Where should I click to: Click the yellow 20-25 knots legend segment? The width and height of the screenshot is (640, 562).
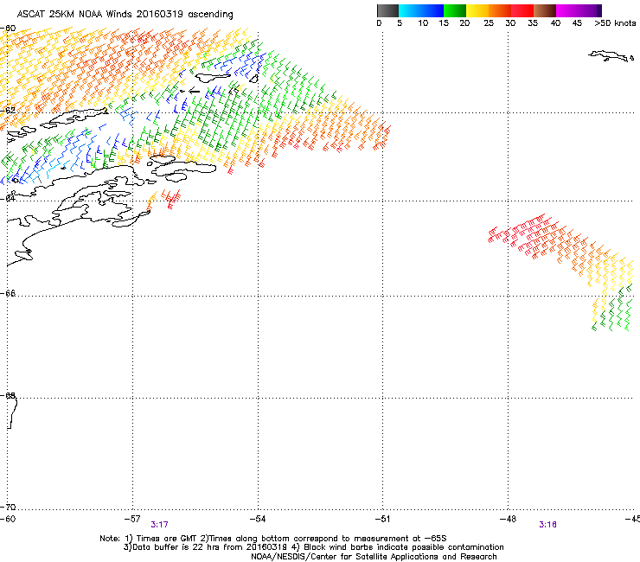[x=477, y=10]
